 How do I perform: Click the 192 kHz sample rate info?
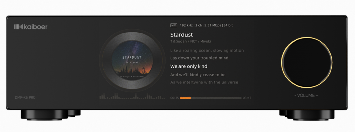pos(186,25)
